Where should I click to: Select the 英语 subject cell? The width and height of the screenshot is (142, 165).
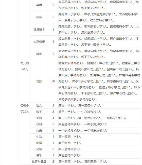point(39,118)
